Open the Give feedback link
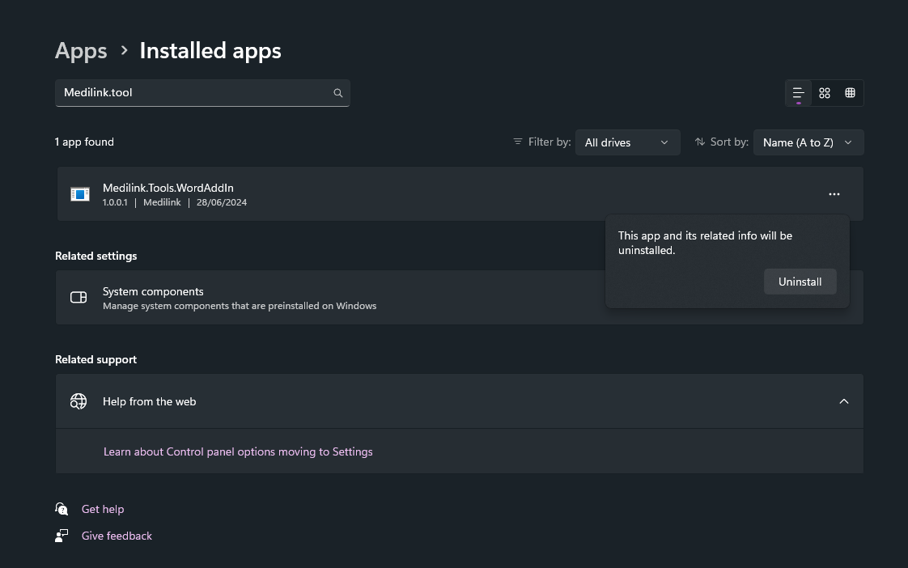This screenshot has height=568, width=908. pos(117,536)
